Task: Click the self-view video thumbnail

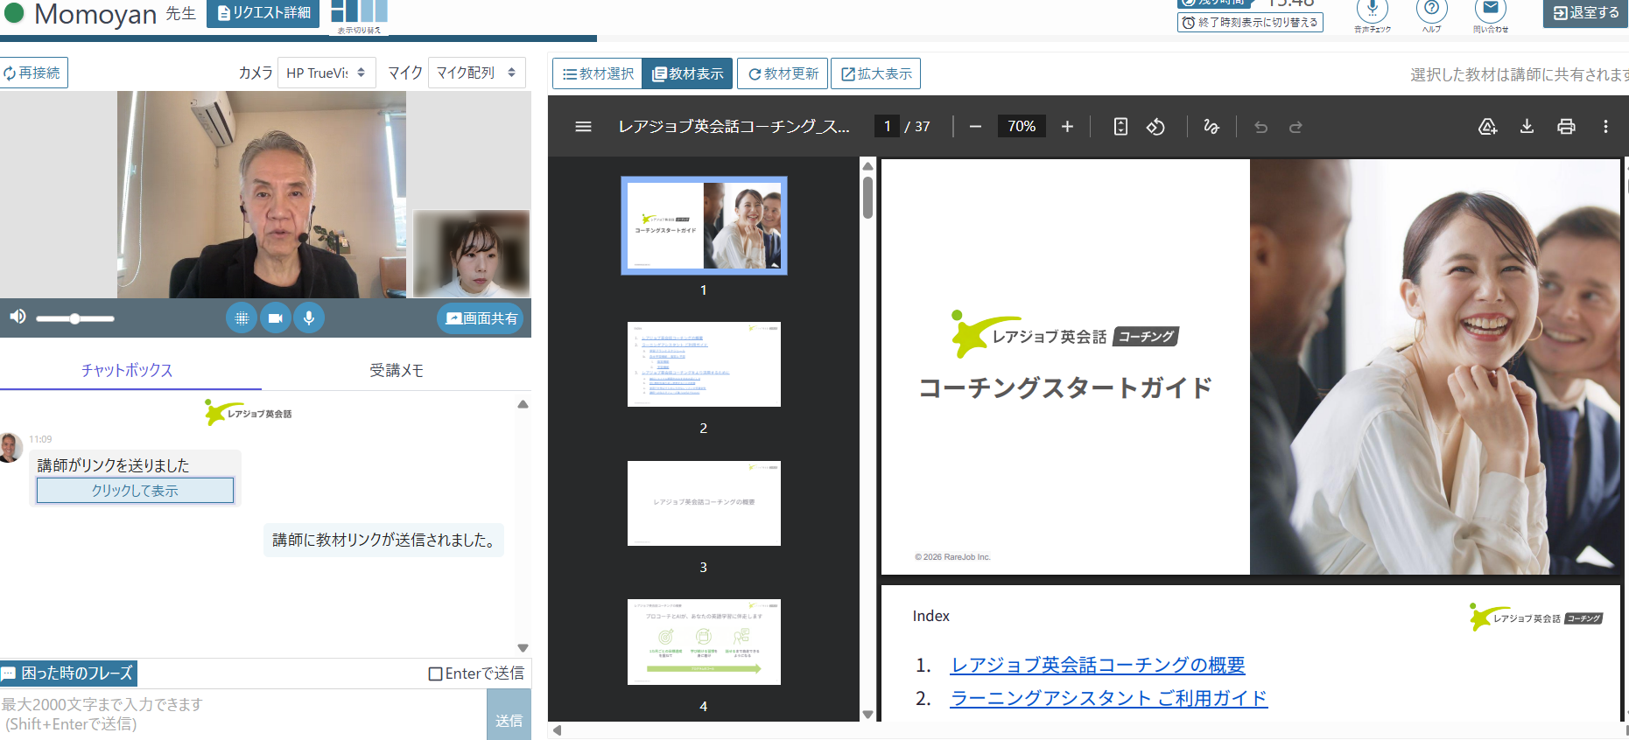Action: point(471,254)
